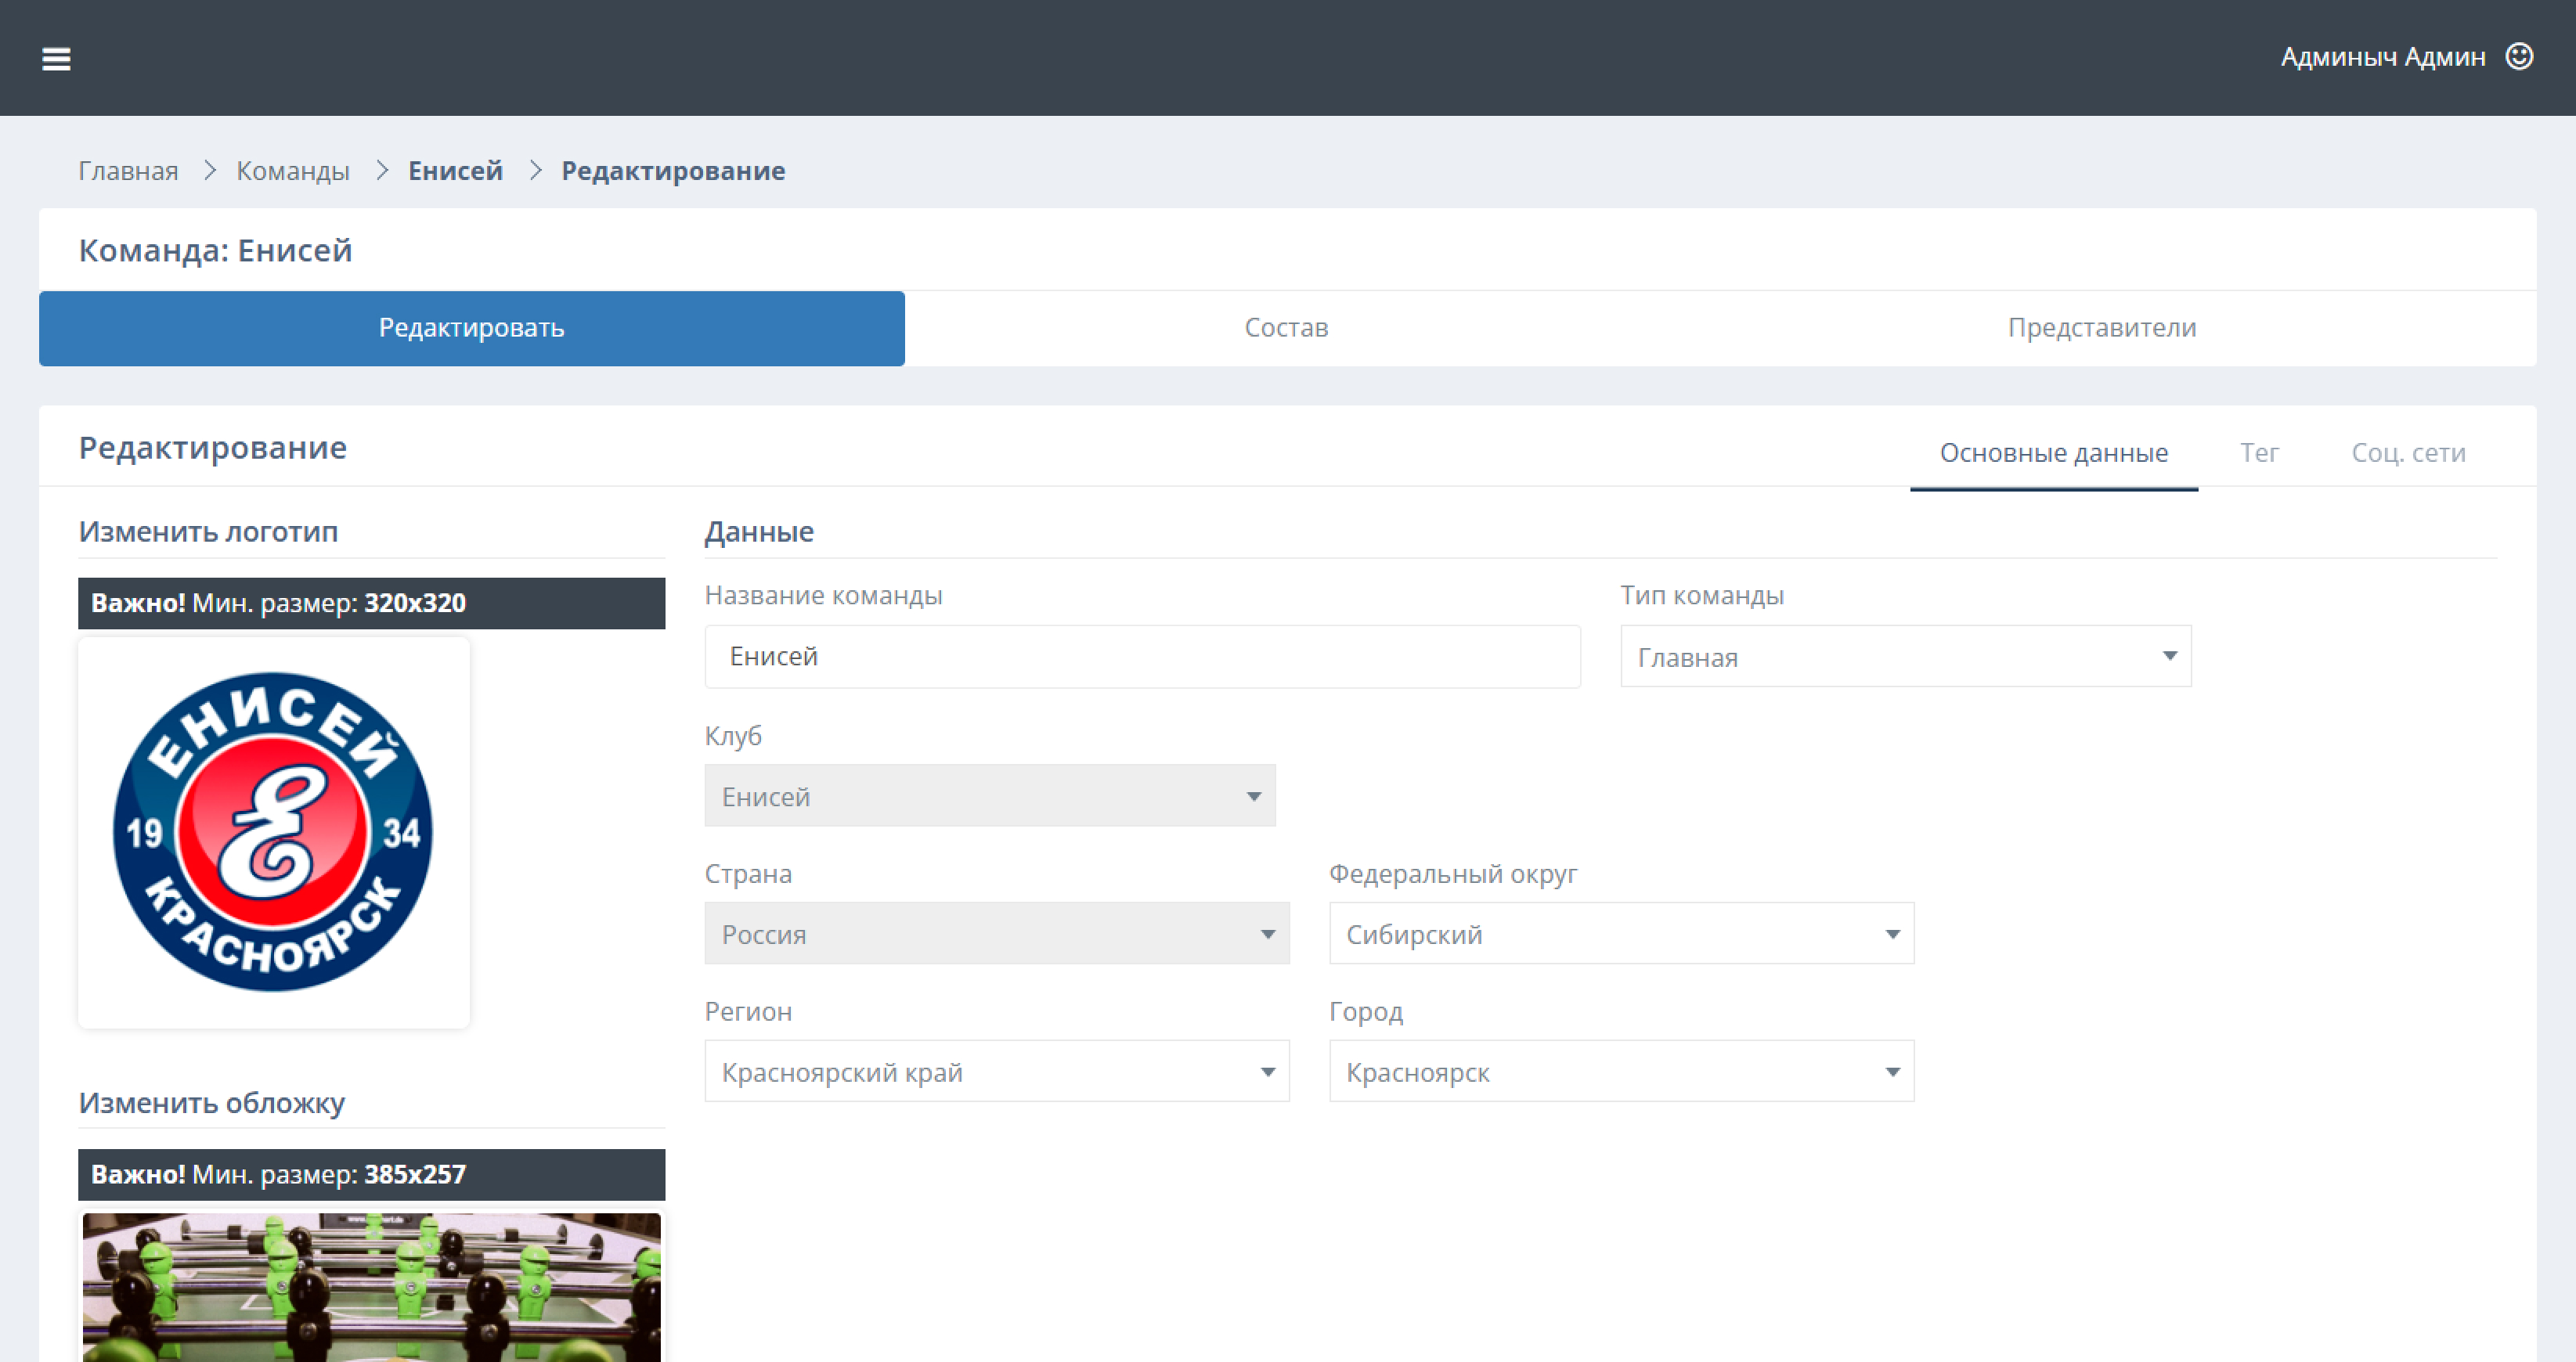Screen dimensions: 2576x1362
Task: Expand the Тип команды dropdown
Action: (x=1905, y=657)
